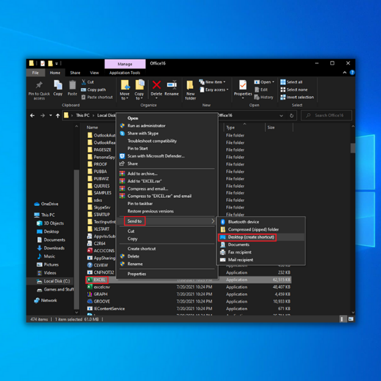Click Edit in the ribbon
This screenshot has height=381, width=381.
click(x=261, y=90)
